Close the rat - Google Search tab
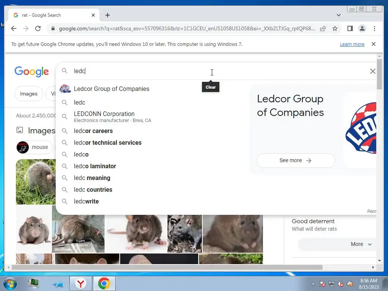388x291 pixels. [x=93, y=15]
